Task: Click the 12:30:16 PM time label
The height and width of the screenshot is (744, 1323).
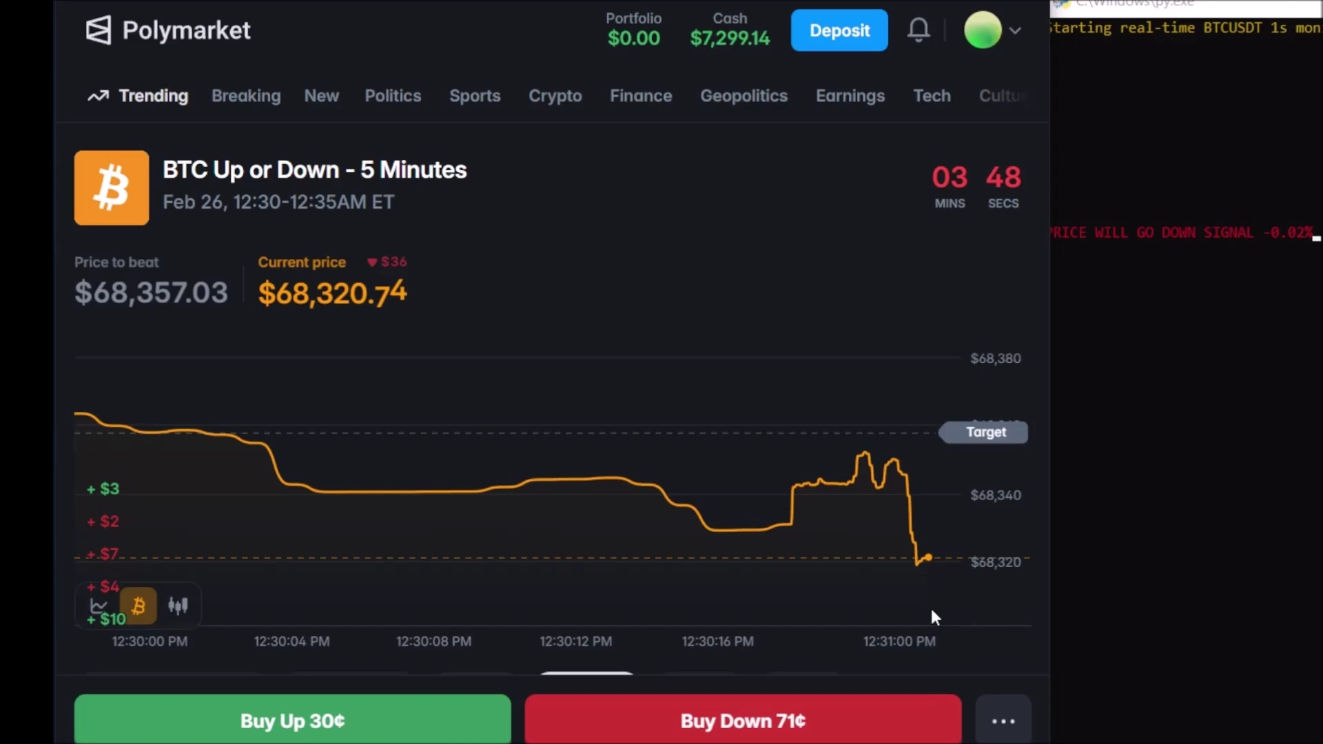Action: pyautogui.click(x=717, y=641)
